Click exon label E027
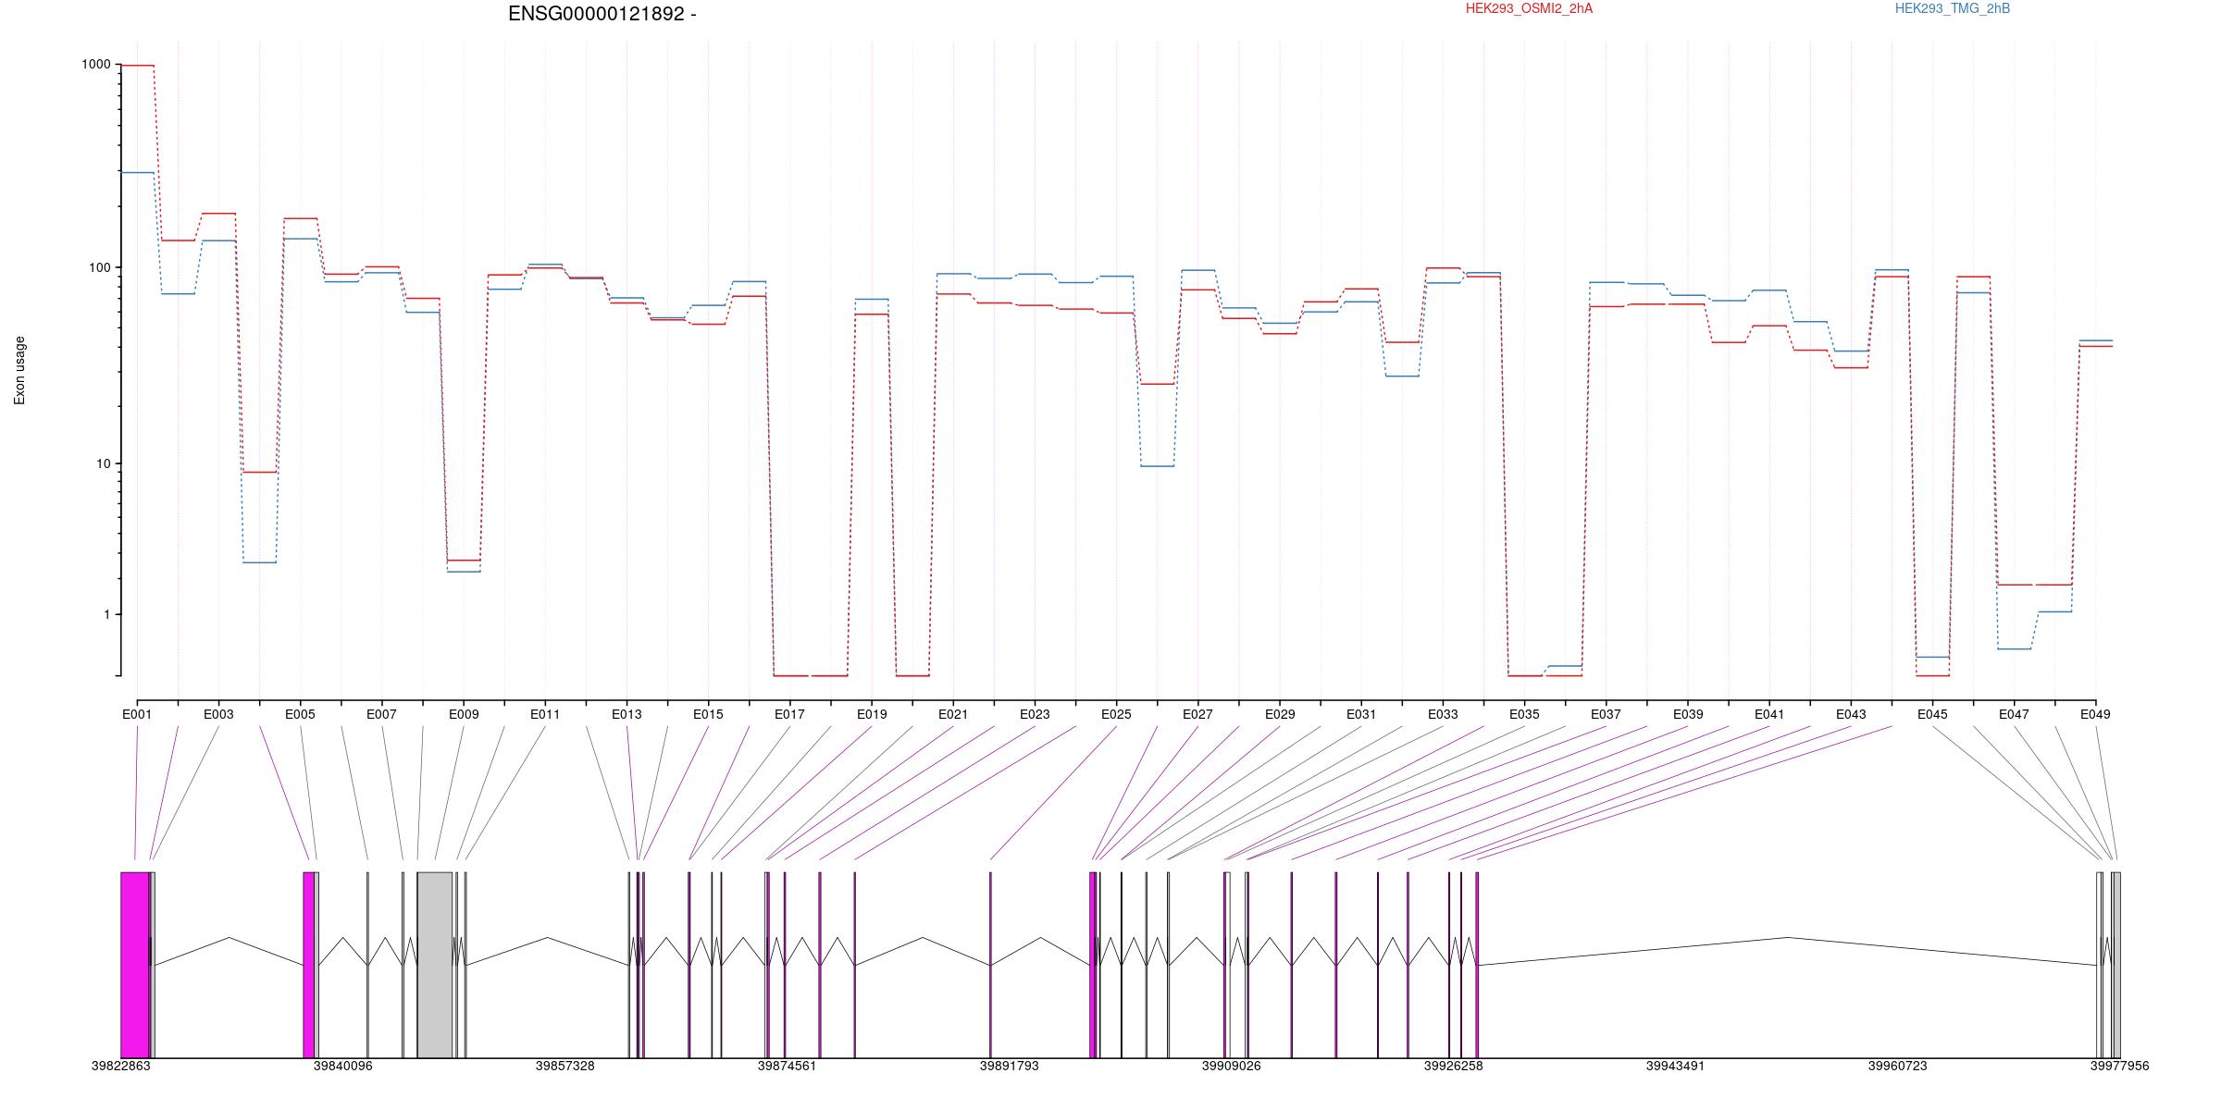The width and height of the screenshot is (2221, 1110). (x=1197, y=714)
